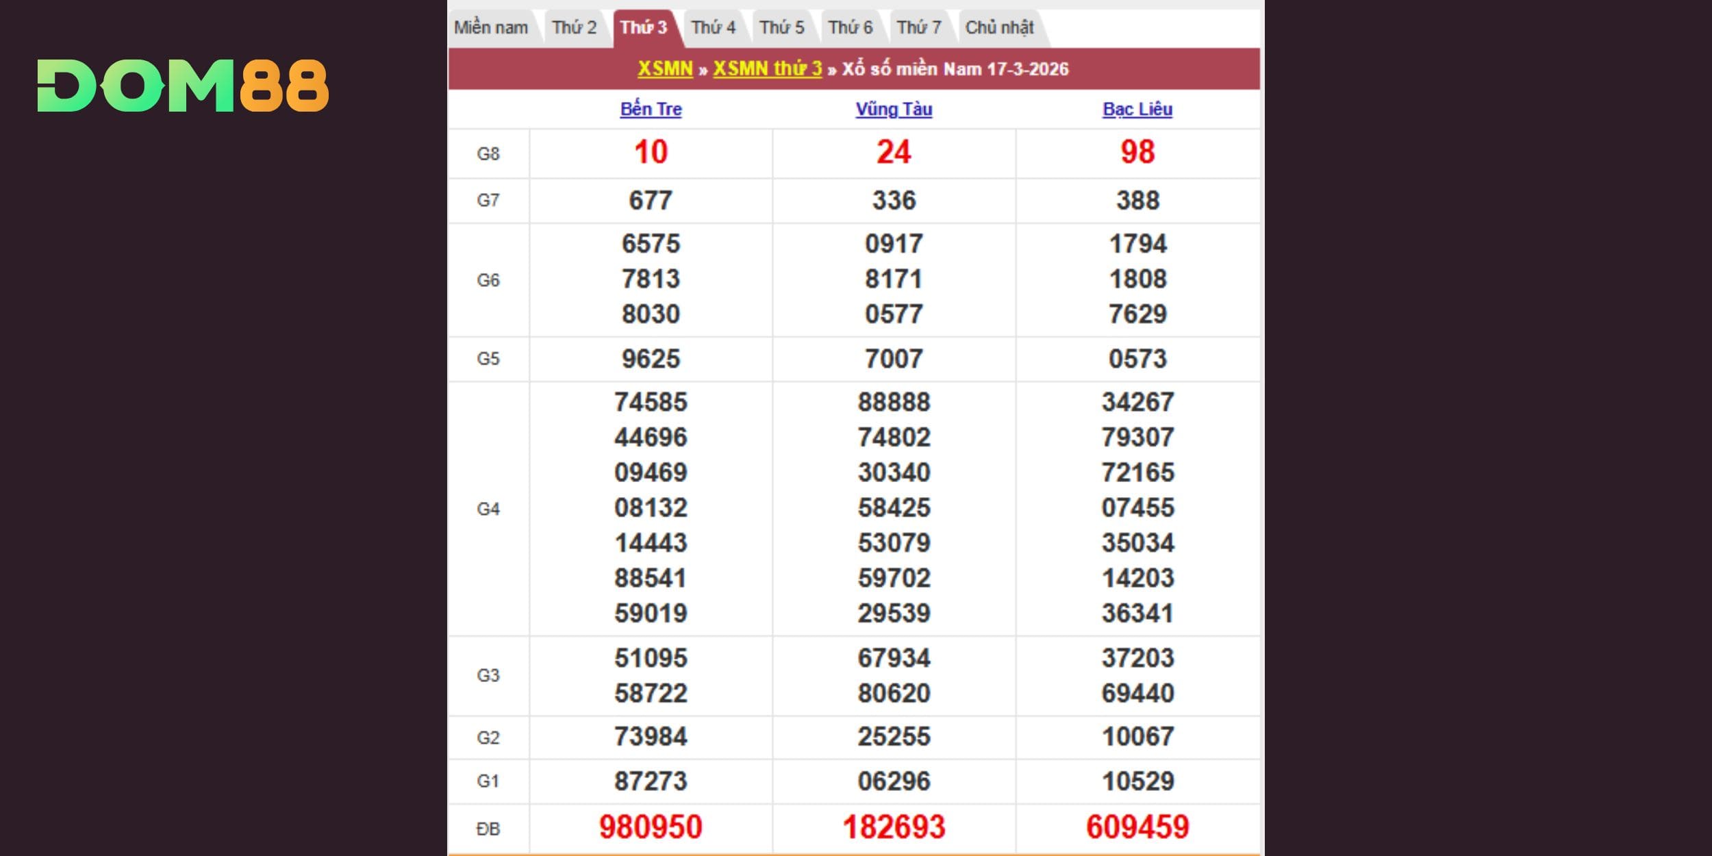
Task: Click the G8 number 24
Action: click(894, 152)
